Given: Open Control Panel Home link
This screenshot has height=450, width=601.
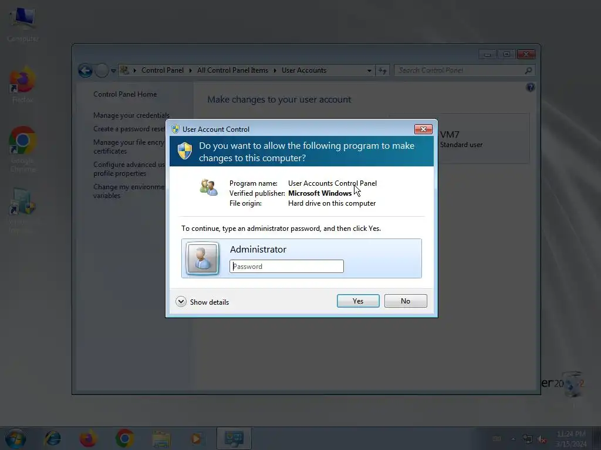Looking at the screenshot, I should click(x=125, y=94).
